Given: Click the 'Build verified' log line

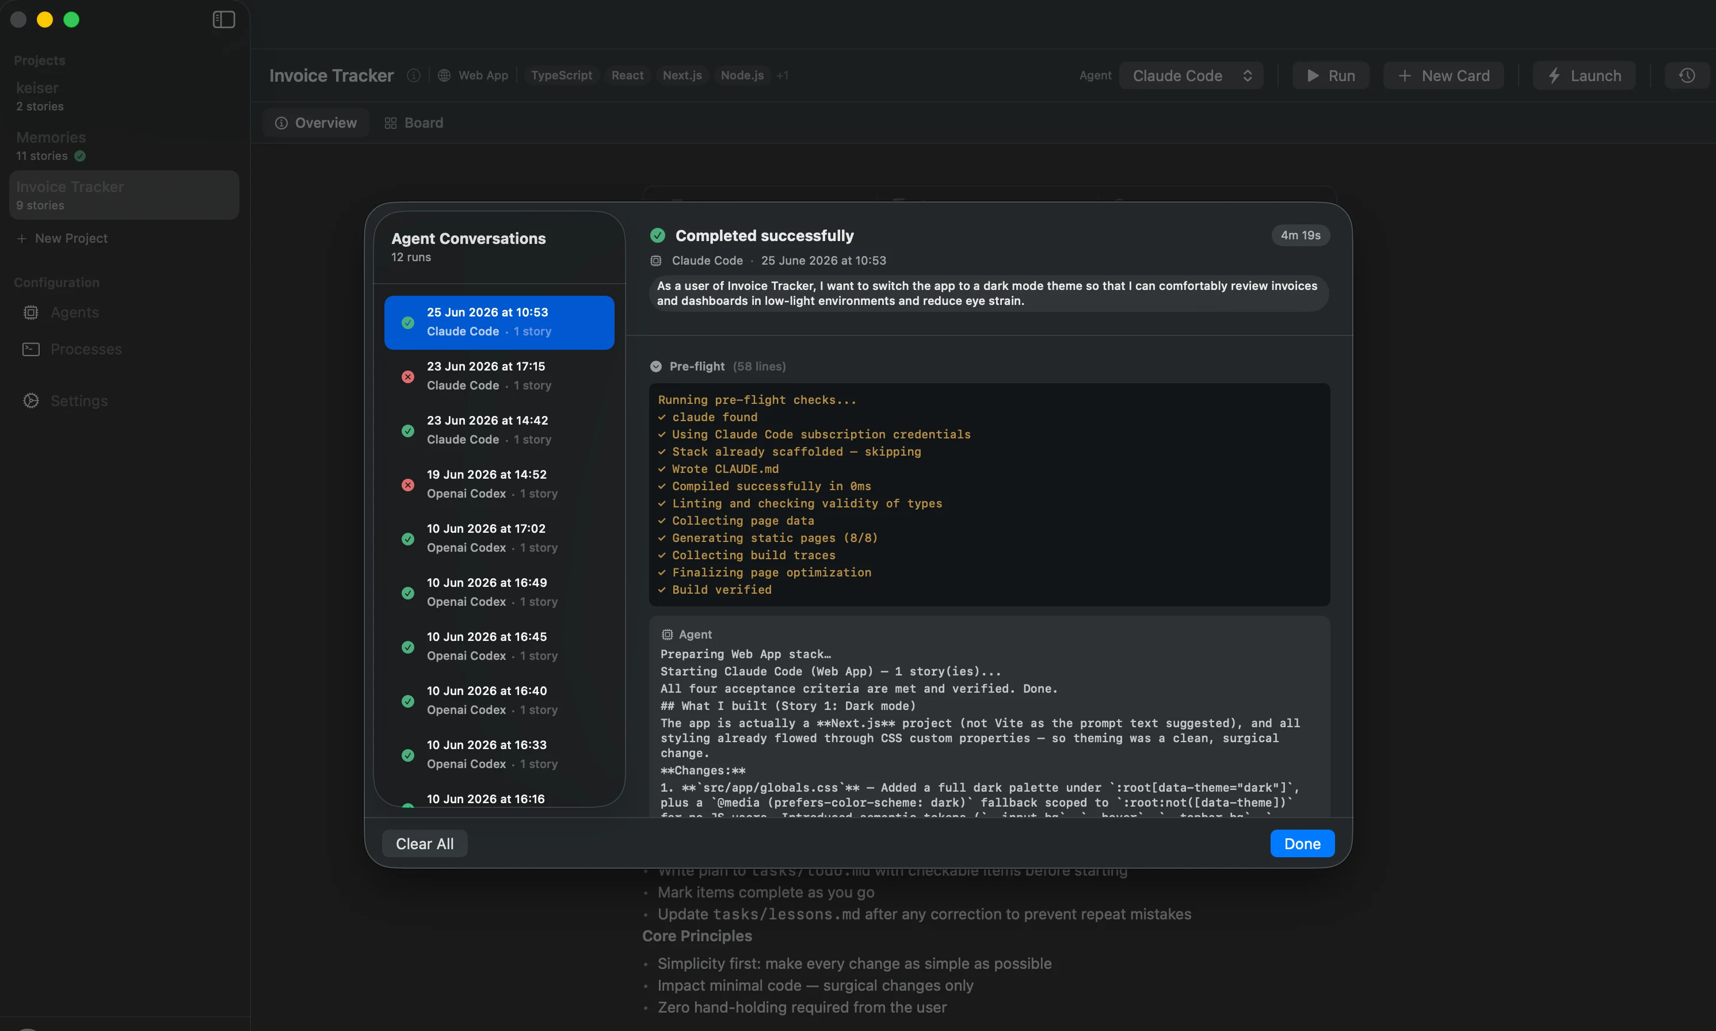Looking at the screenshot, I should pyautogui.click(x=715, y=590).
